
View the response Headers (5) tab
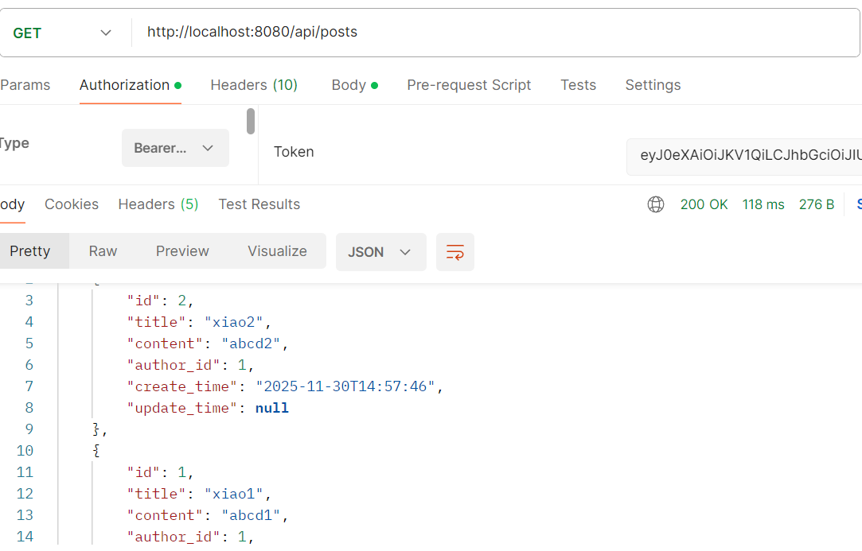(158, 204)
